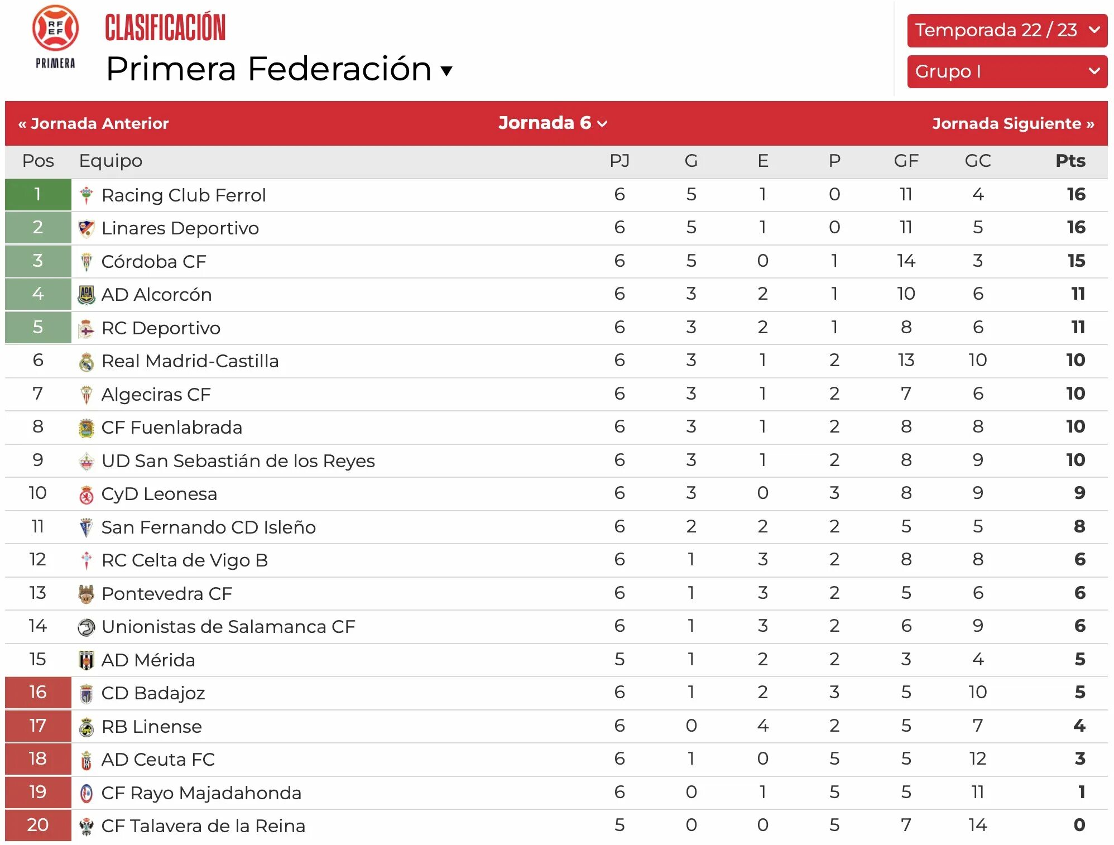1114x845 pixels.
Task: Click the CD Badajoz crest icon
Action: click(86, 694)
